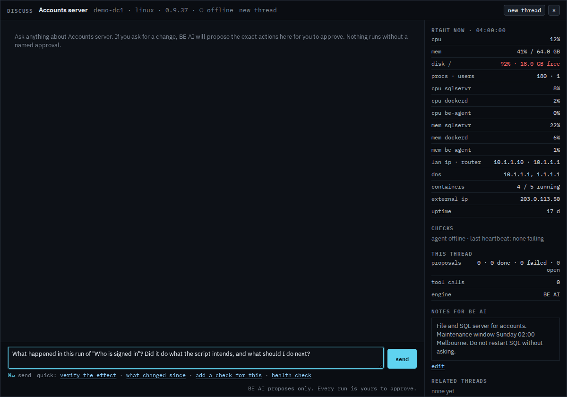
Task: Focus the message text box
Action: (196, 358)
